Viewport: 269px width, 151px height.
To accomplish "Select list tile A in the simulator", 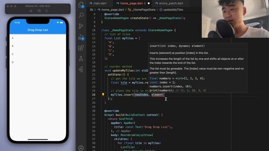I will pyautogui.click(x=38, y=38).
